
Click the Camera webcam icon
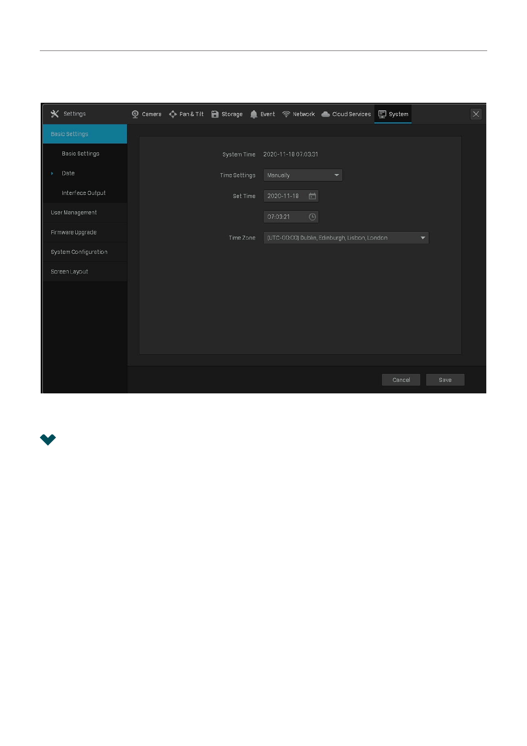point(135,114)
